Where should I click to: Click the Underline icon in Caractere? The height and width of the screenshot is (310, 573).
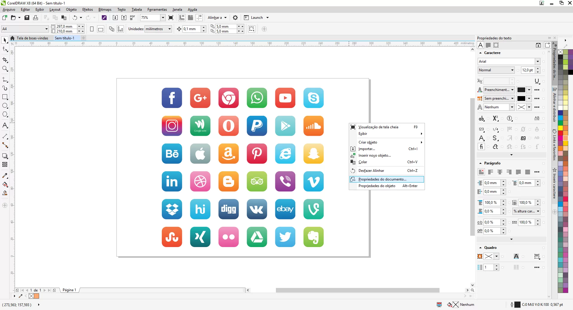click(x=537, y=81)
